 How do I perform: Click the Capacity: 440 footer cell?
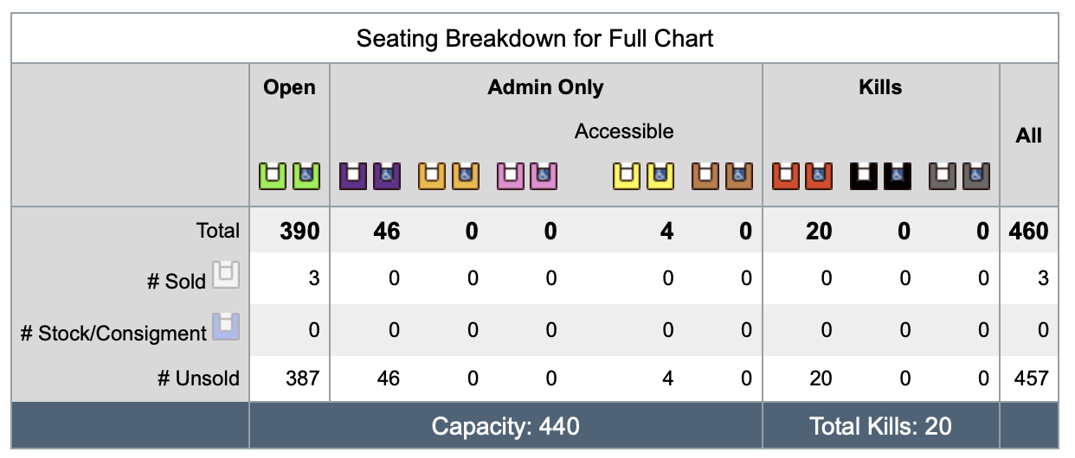click(505, 426)
